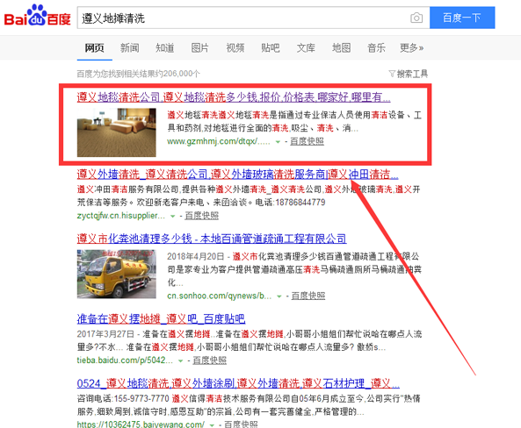This screenshot has width=521, height=428.
Task: Click the 百度一下 search button
Action: pos(462,18)
